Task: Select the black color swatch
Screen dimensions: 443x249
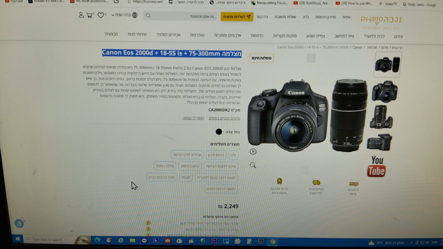Action: (x=219, y=132)
